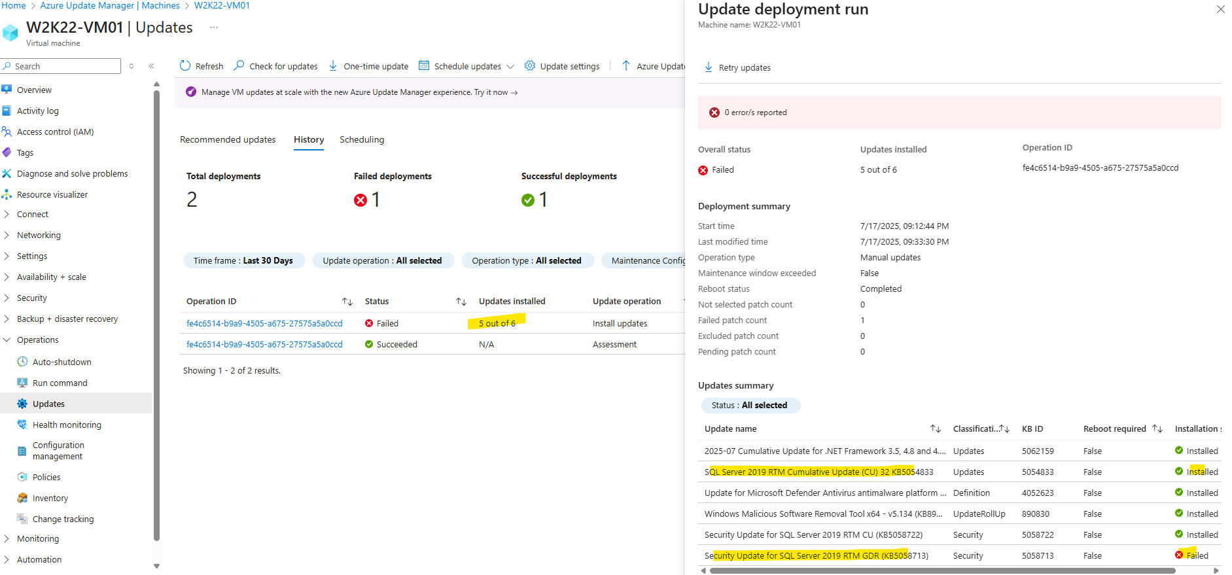Click the sidebar vertical scrollbar
Screen dimensions: 1232x575
click(x=156, y=315)
